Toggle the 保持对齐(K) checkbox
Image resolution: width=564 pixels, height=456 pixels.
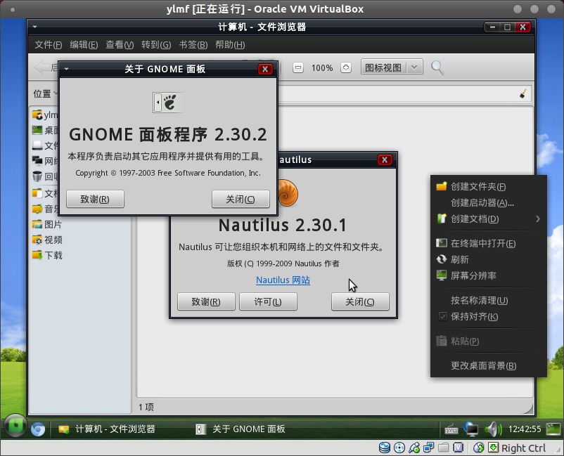[442, 317]
